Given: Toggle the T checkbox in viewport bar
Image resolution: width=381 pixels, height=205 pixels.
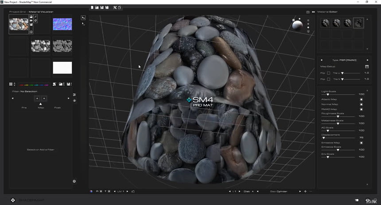Looking at the screenshot, I should click(109, 191).
